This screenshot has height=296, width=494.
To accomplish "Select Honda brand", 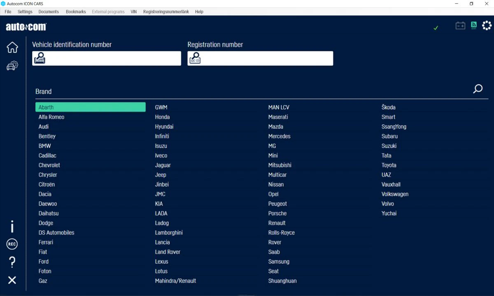I will (x=162, y=117).
